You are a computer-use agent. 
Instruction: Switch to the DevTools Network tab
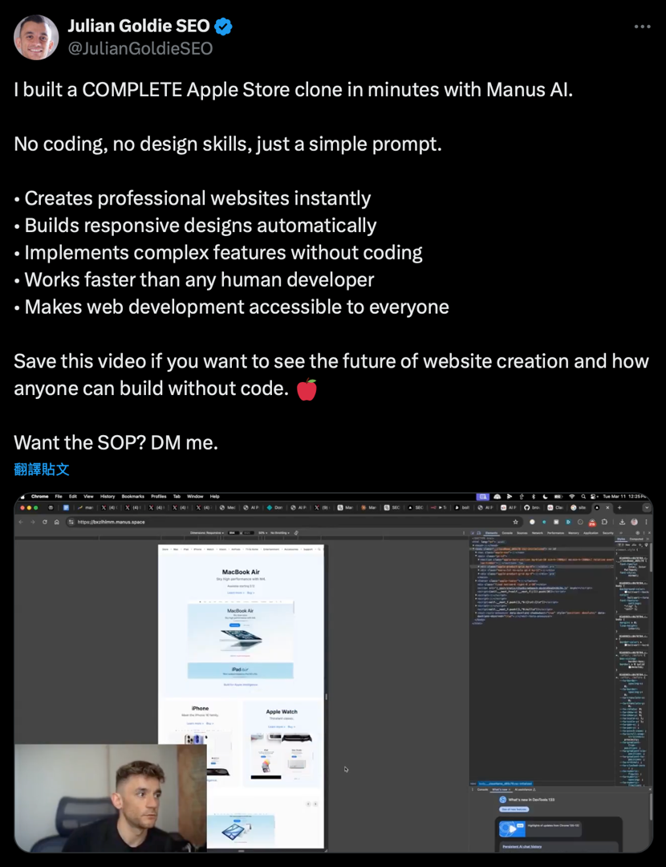coord(538,533)
